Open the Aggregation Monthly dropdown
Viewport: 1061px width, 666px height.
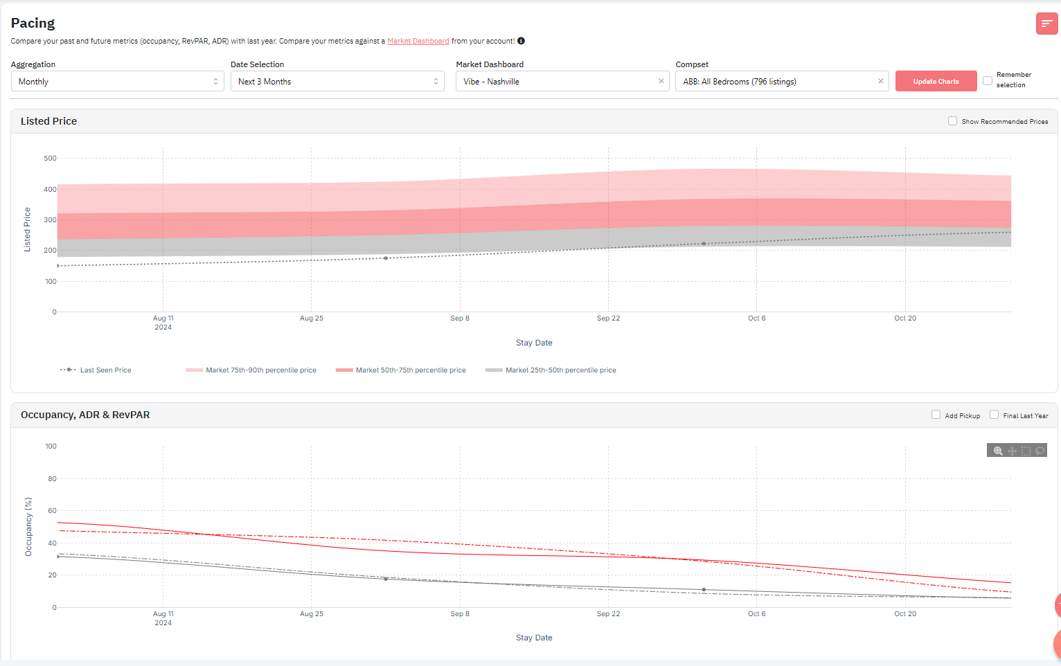(x=117, y=81)
